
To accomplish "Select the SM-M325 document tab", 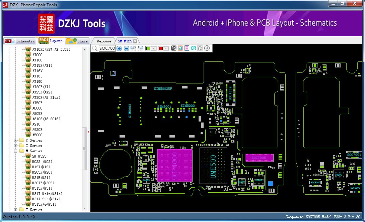I will pos(125,41).
